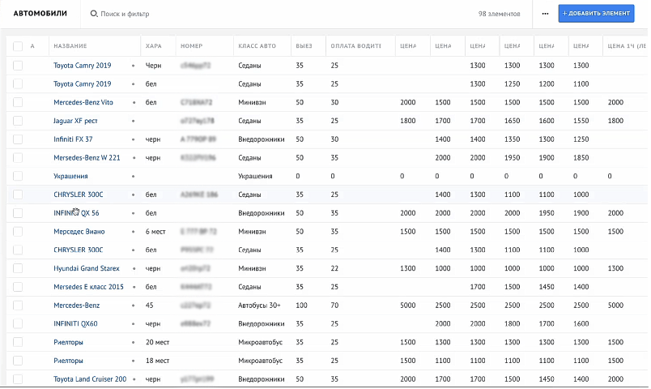
Task: Sort by the КЛАСС АВТО column header
Action: click(x=257, y=46)
